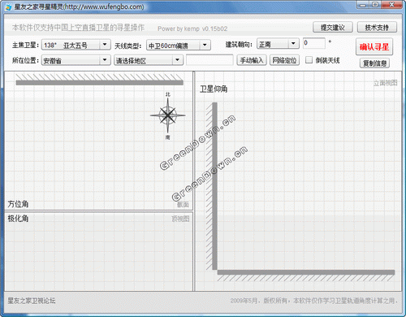Toggle the 倒装天线 checkbox

click(x=309, y=60)
